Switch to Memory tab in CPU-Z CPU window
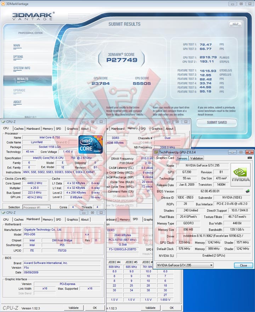255x312 pixels. coord(48,129)
